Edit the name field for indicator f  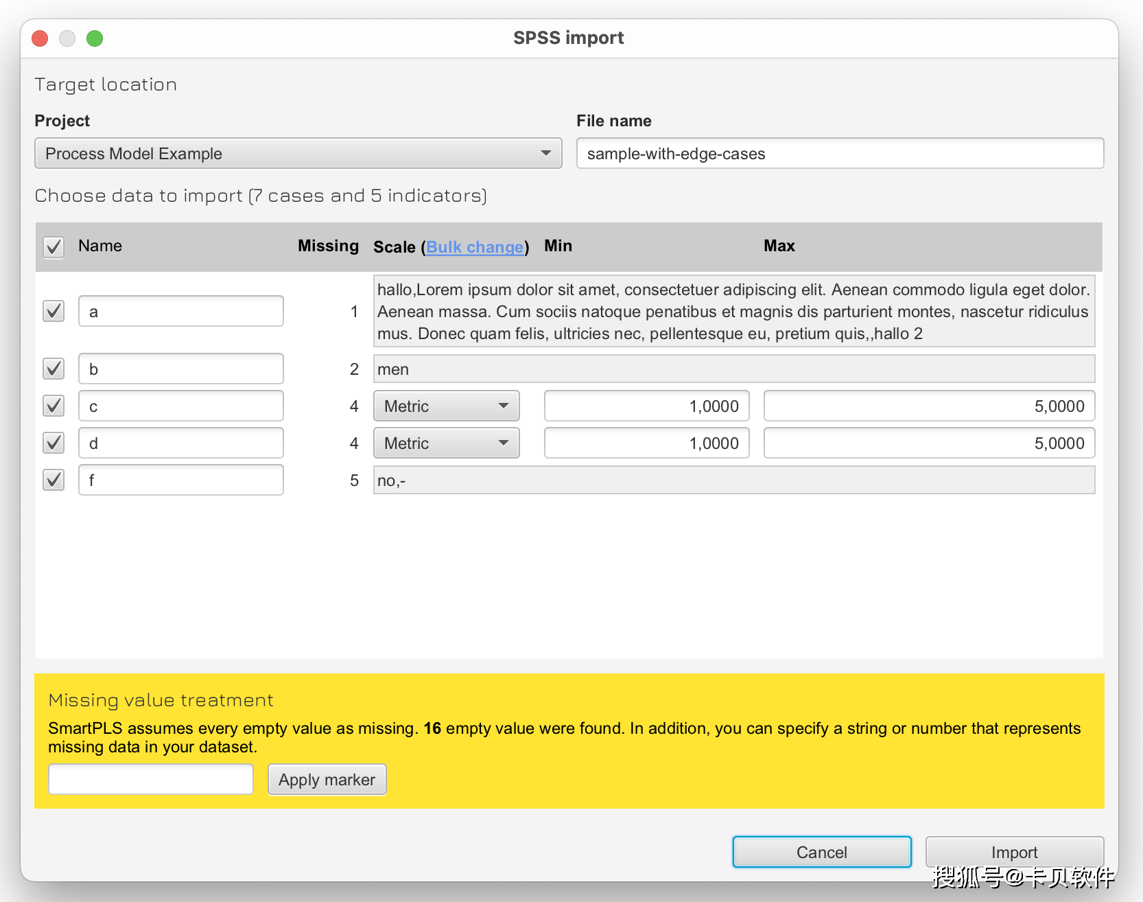(x=180, y=480)
